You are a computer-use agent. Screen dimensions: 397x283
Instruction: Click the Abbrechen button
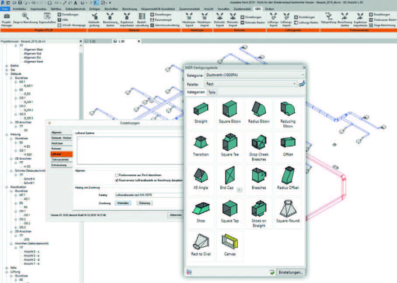[176, 215]
